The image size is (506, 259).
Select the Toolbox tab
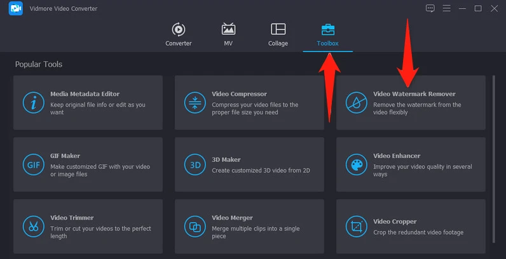[x=327, y=35]
